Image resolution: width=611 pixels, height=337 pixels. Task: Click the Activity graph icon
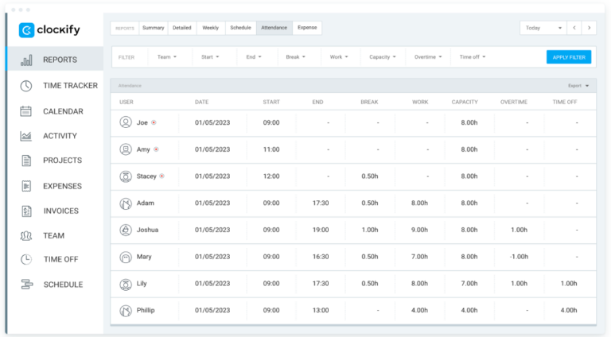tap(26, 136)
